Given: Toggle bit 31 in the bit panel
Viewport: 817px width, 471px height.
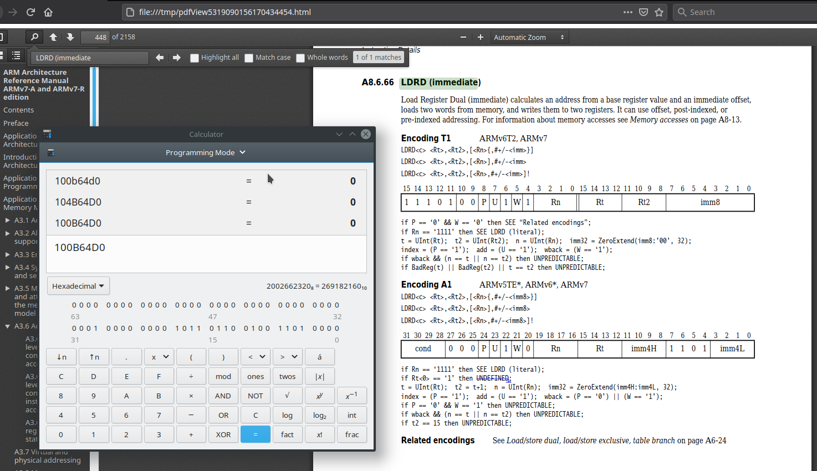Looking at the screenshot, I should click(x=74, y=328).
